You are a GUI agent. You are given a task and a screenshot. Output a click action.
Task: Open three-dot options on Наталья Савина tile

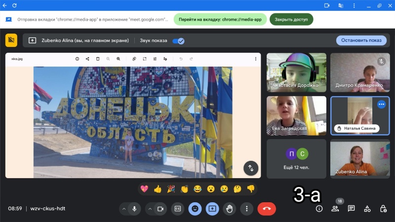click(381, 104)
